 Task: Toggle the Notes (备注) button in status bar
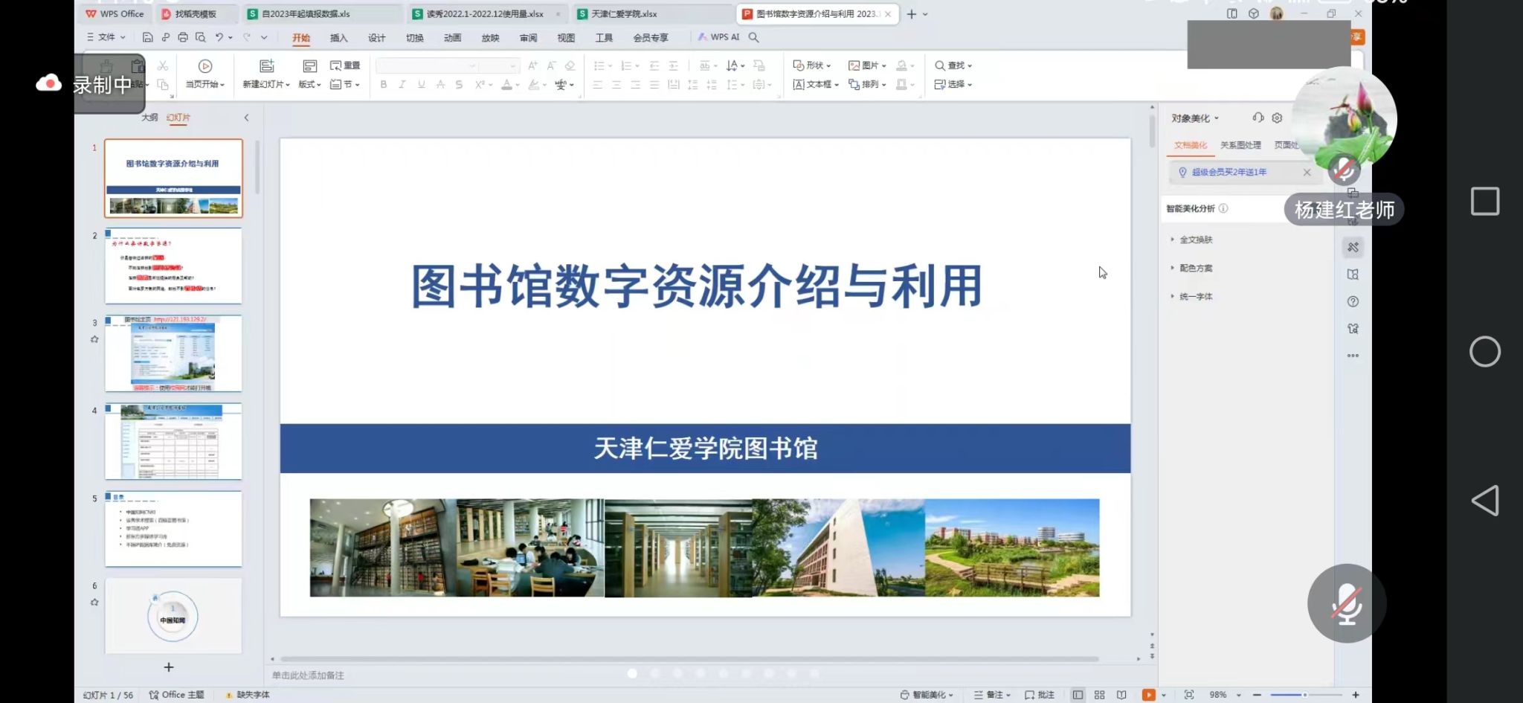click(992, 695)
